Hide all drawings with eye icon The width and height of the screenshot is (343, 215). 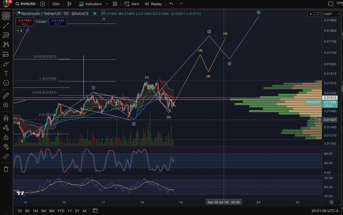[x=6, y=147]
